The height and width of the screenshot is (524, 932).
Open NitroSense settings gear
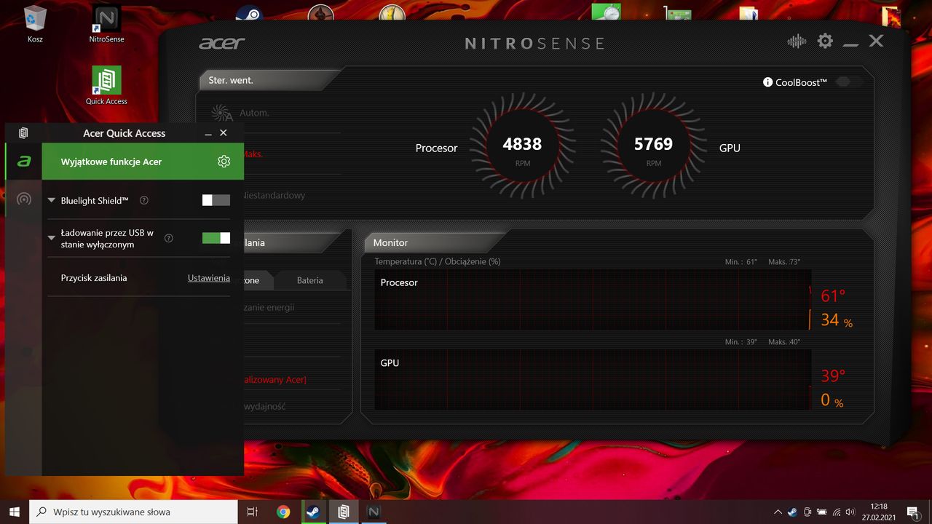click(x=825, y=41)
